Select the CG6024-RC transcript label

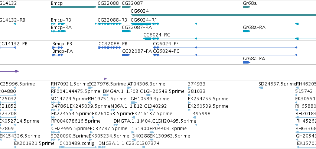point(157,35)
